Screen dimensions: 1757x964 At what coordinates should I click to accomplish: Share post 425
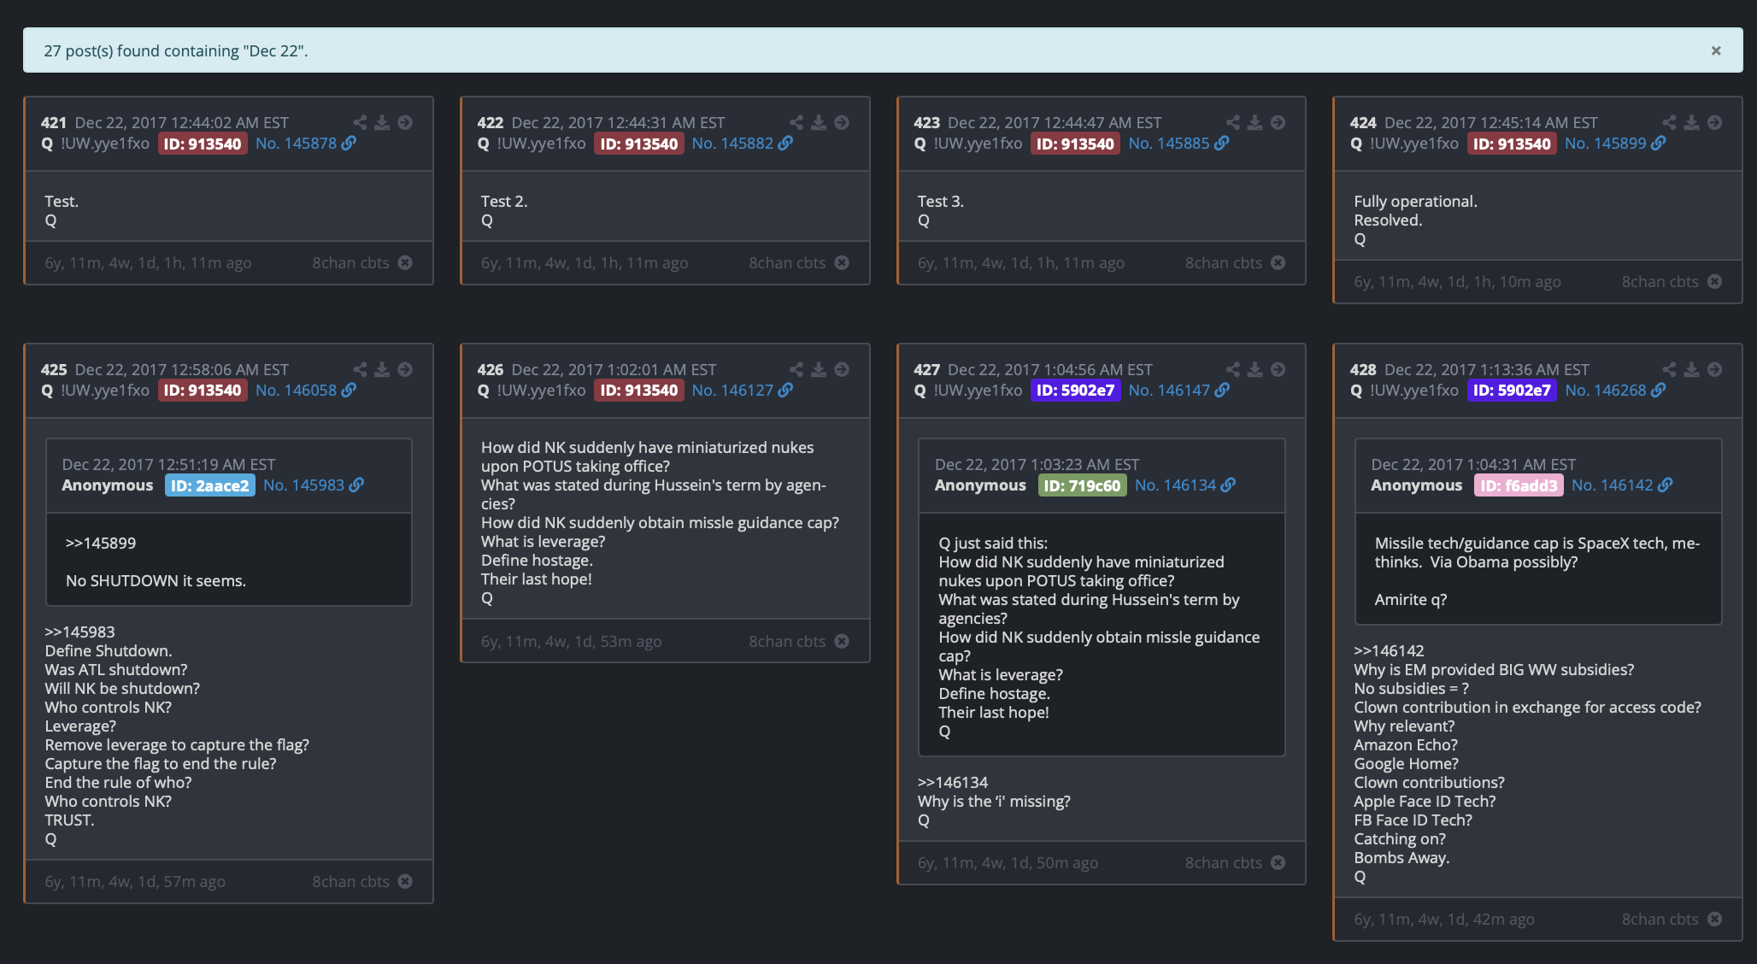point(360,370)
